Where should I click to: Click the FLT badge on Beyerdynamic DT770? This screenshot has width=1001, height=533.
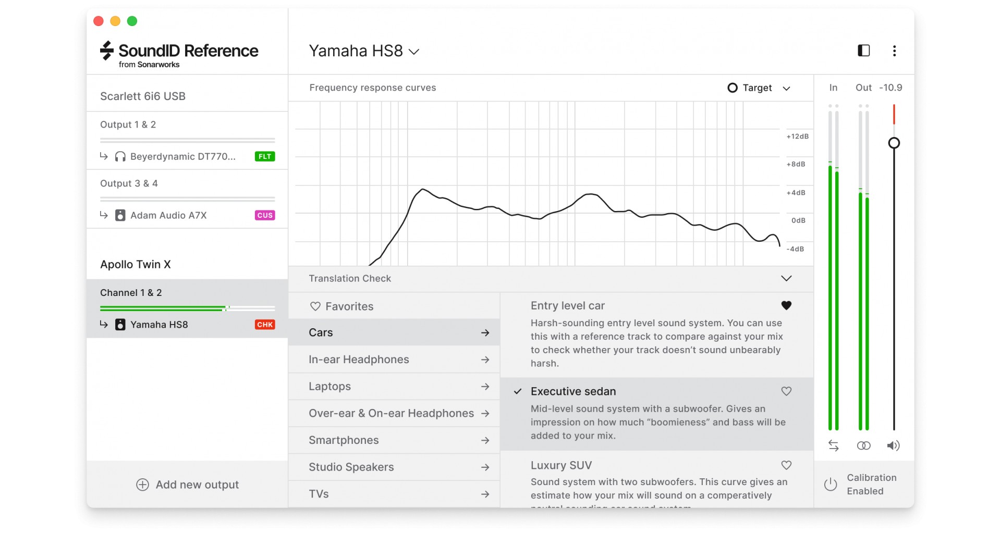[265, 156]
